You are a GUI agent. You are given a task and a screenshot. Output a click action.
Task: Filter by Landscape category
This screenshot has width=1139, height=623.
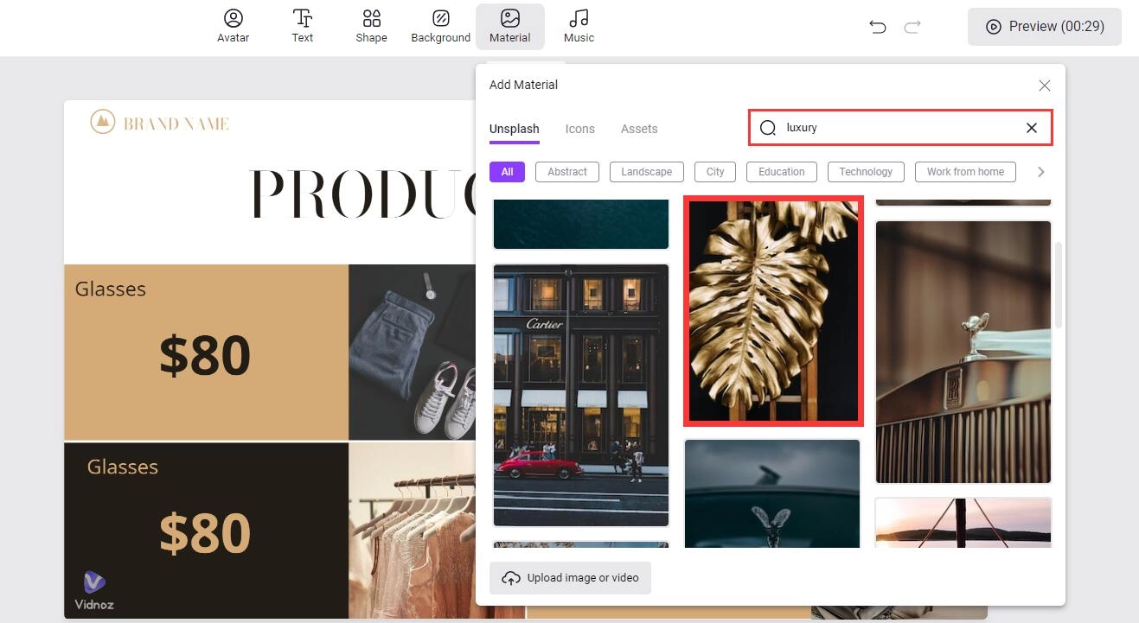(646, 172)
